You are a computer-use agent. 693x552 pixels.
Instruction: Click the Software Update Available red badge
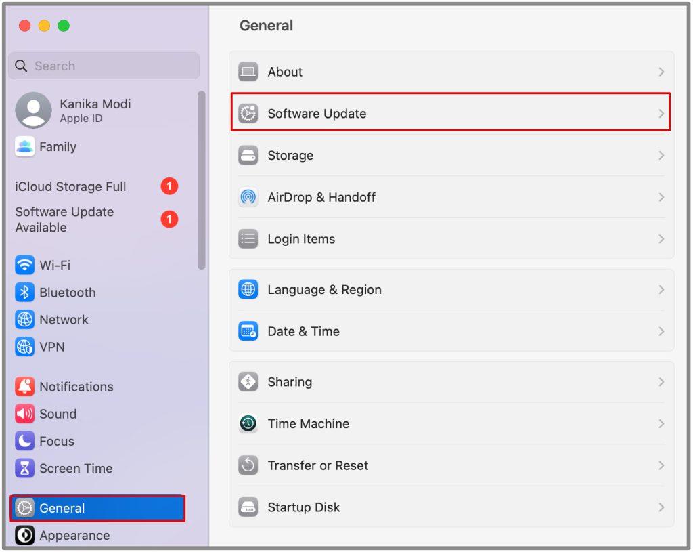[x=169, y=219]
